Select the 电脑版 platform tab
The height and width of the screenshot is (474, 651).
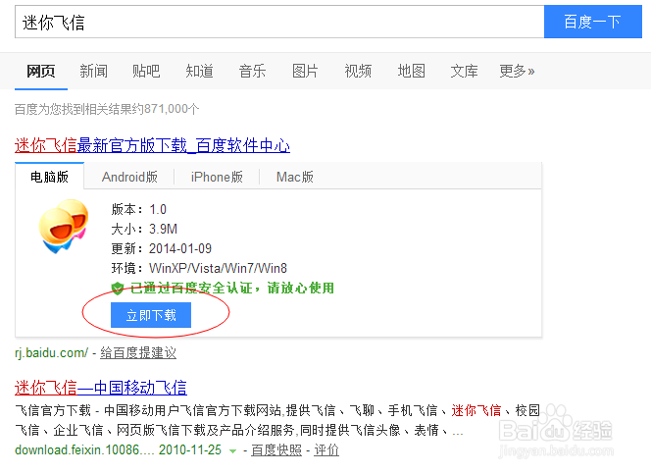coord(49,177)
